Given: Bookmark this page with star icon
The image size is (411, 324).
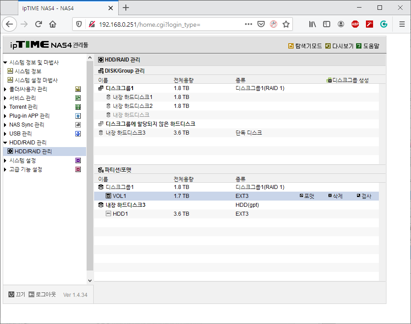Looking at the screenshot, I should [x=286, y=25].
